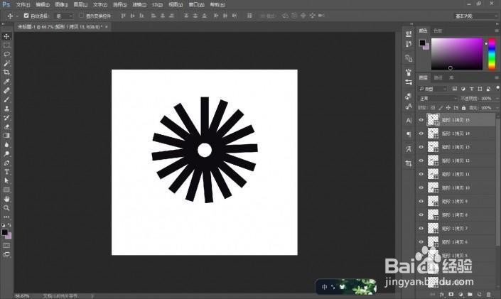The width and height of the screenshot is (501, 299).
Task: Add a layer mask from the panel footer
Action: (451, 294)
